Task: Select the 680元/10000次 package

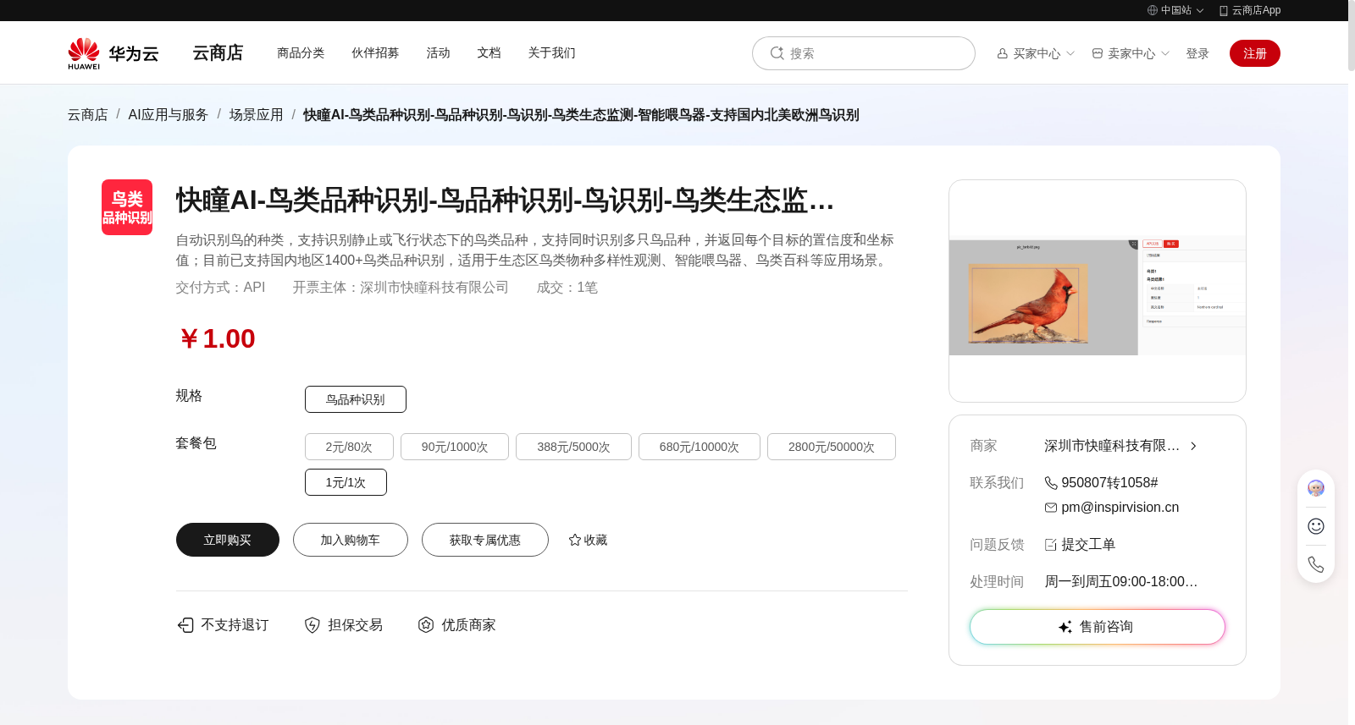Action: (x=700, y=447)
